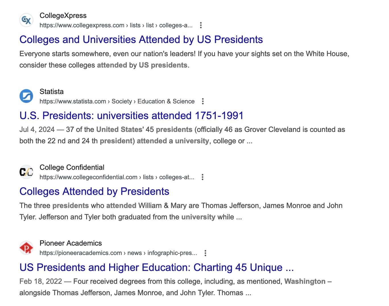
Task: Click the CollegeXpress site favicon
Action: pos(26,20)
